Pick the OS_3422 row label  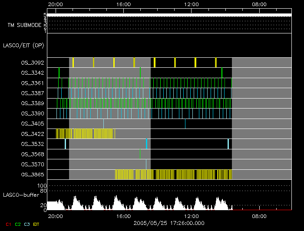(33, 134)
